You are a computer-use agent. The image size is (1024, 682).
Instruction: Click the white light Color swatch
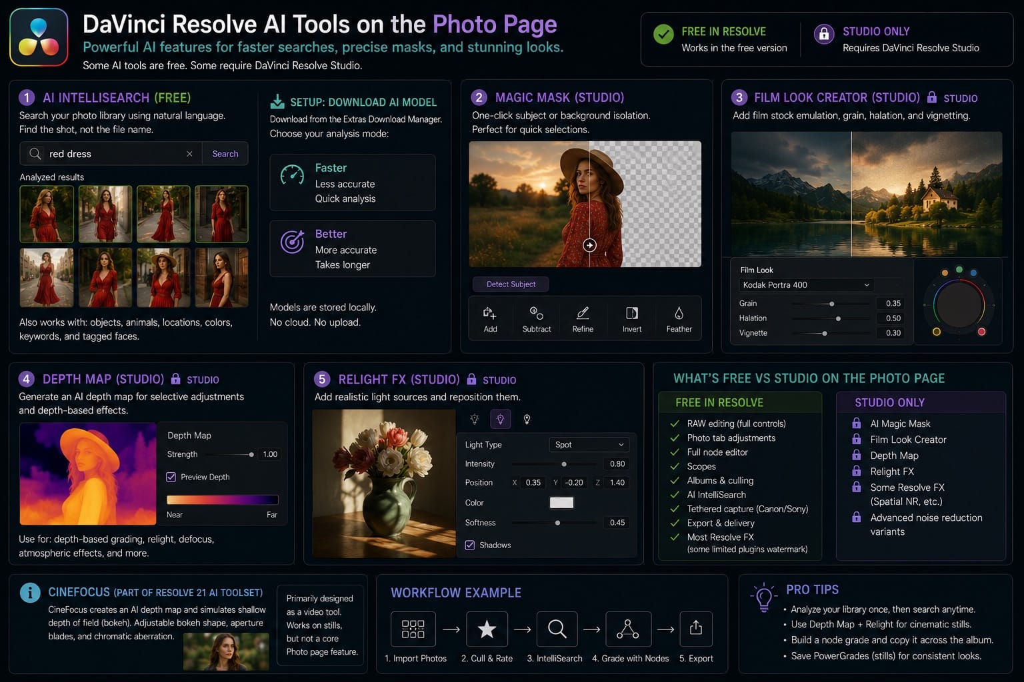coord(561,503)
